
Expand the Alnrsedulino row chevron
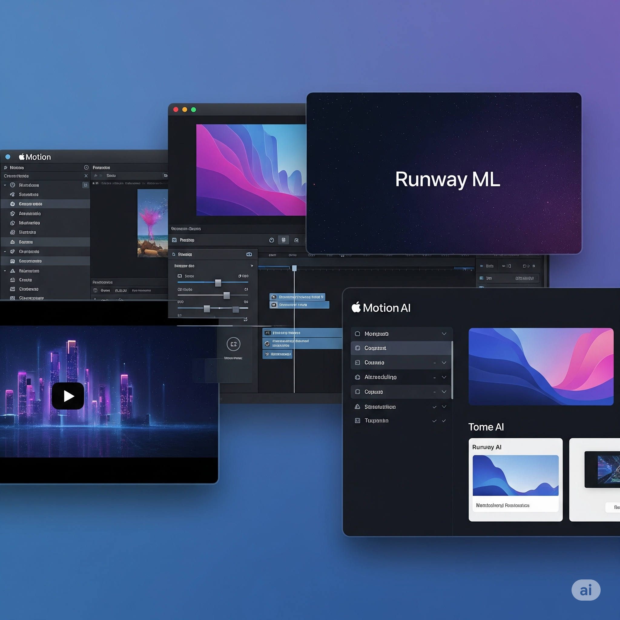pyautogui.click(x=444, y=377)
